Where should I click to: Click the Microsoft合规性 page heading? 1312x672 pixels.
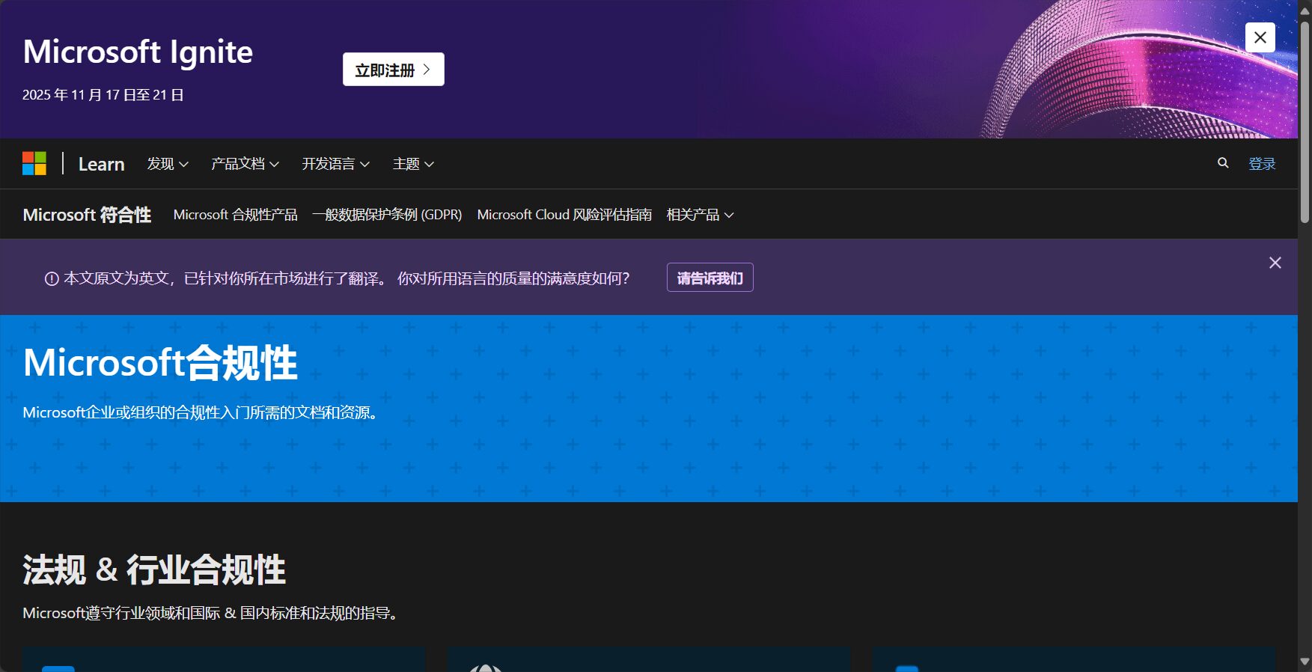tap(160, 363)
